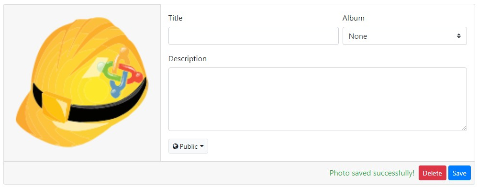This screenshot has height=187, width=478.
Task: Focus the Title text field
Action: (x=253, y=36)
